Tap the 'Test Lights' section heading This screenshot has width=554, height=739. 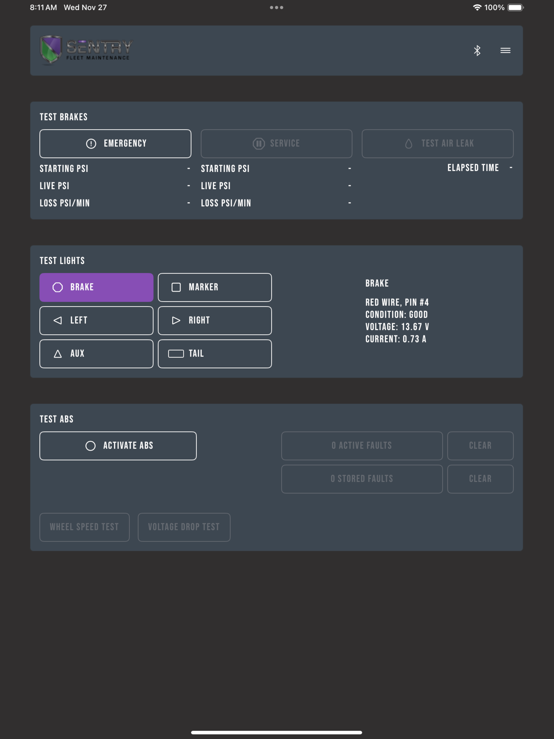[62, 260]
